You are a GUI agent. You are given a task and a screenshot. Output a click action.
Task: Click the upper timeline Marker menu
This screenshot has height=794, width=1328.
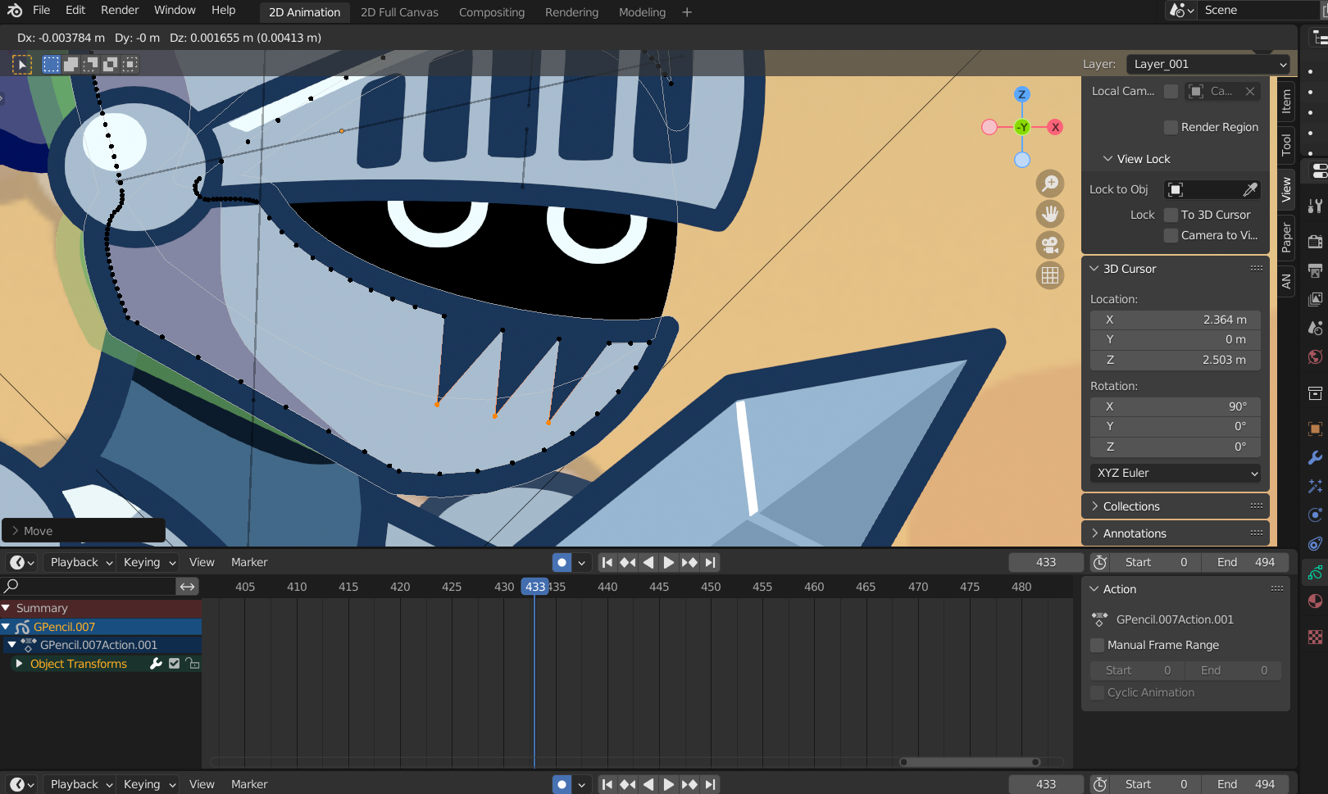(249, 562)
